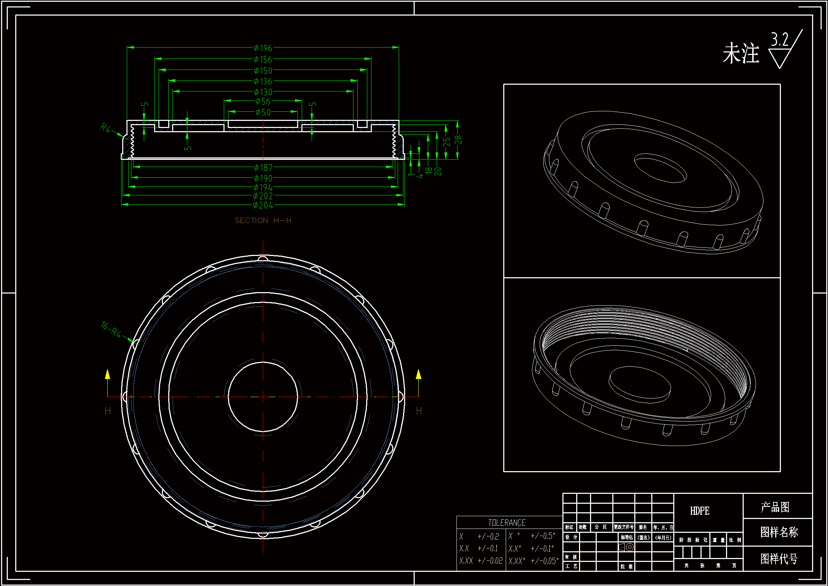The image size is (828, 586).
Task: Pick the vertical dimension 28
Action: 458,140
